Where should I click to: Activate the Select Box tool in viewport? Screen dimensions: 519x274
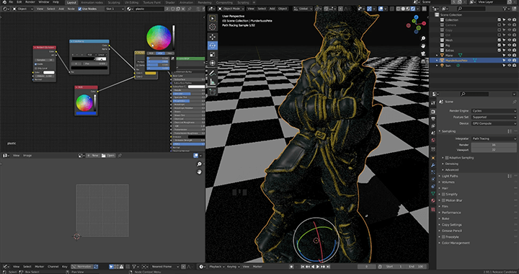(213, 19)
